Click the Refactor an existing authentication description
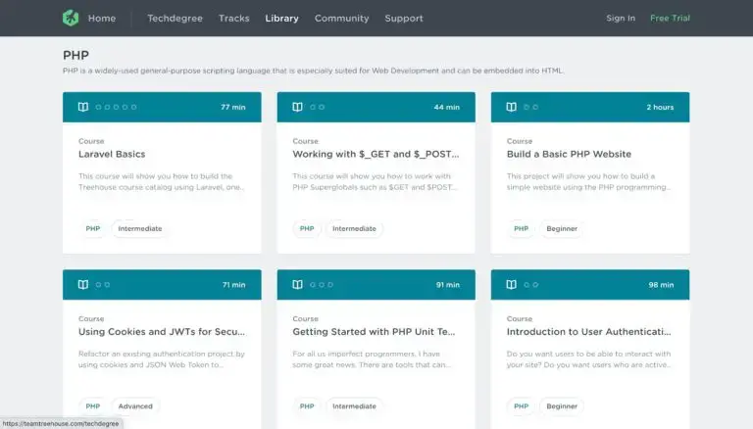Screen dimensions: 753x429 point(162,358)
